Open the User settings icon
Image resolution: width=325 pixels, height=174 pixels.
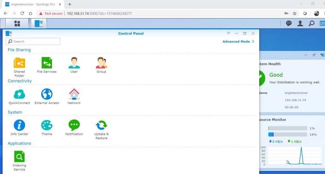pos(74,65)
